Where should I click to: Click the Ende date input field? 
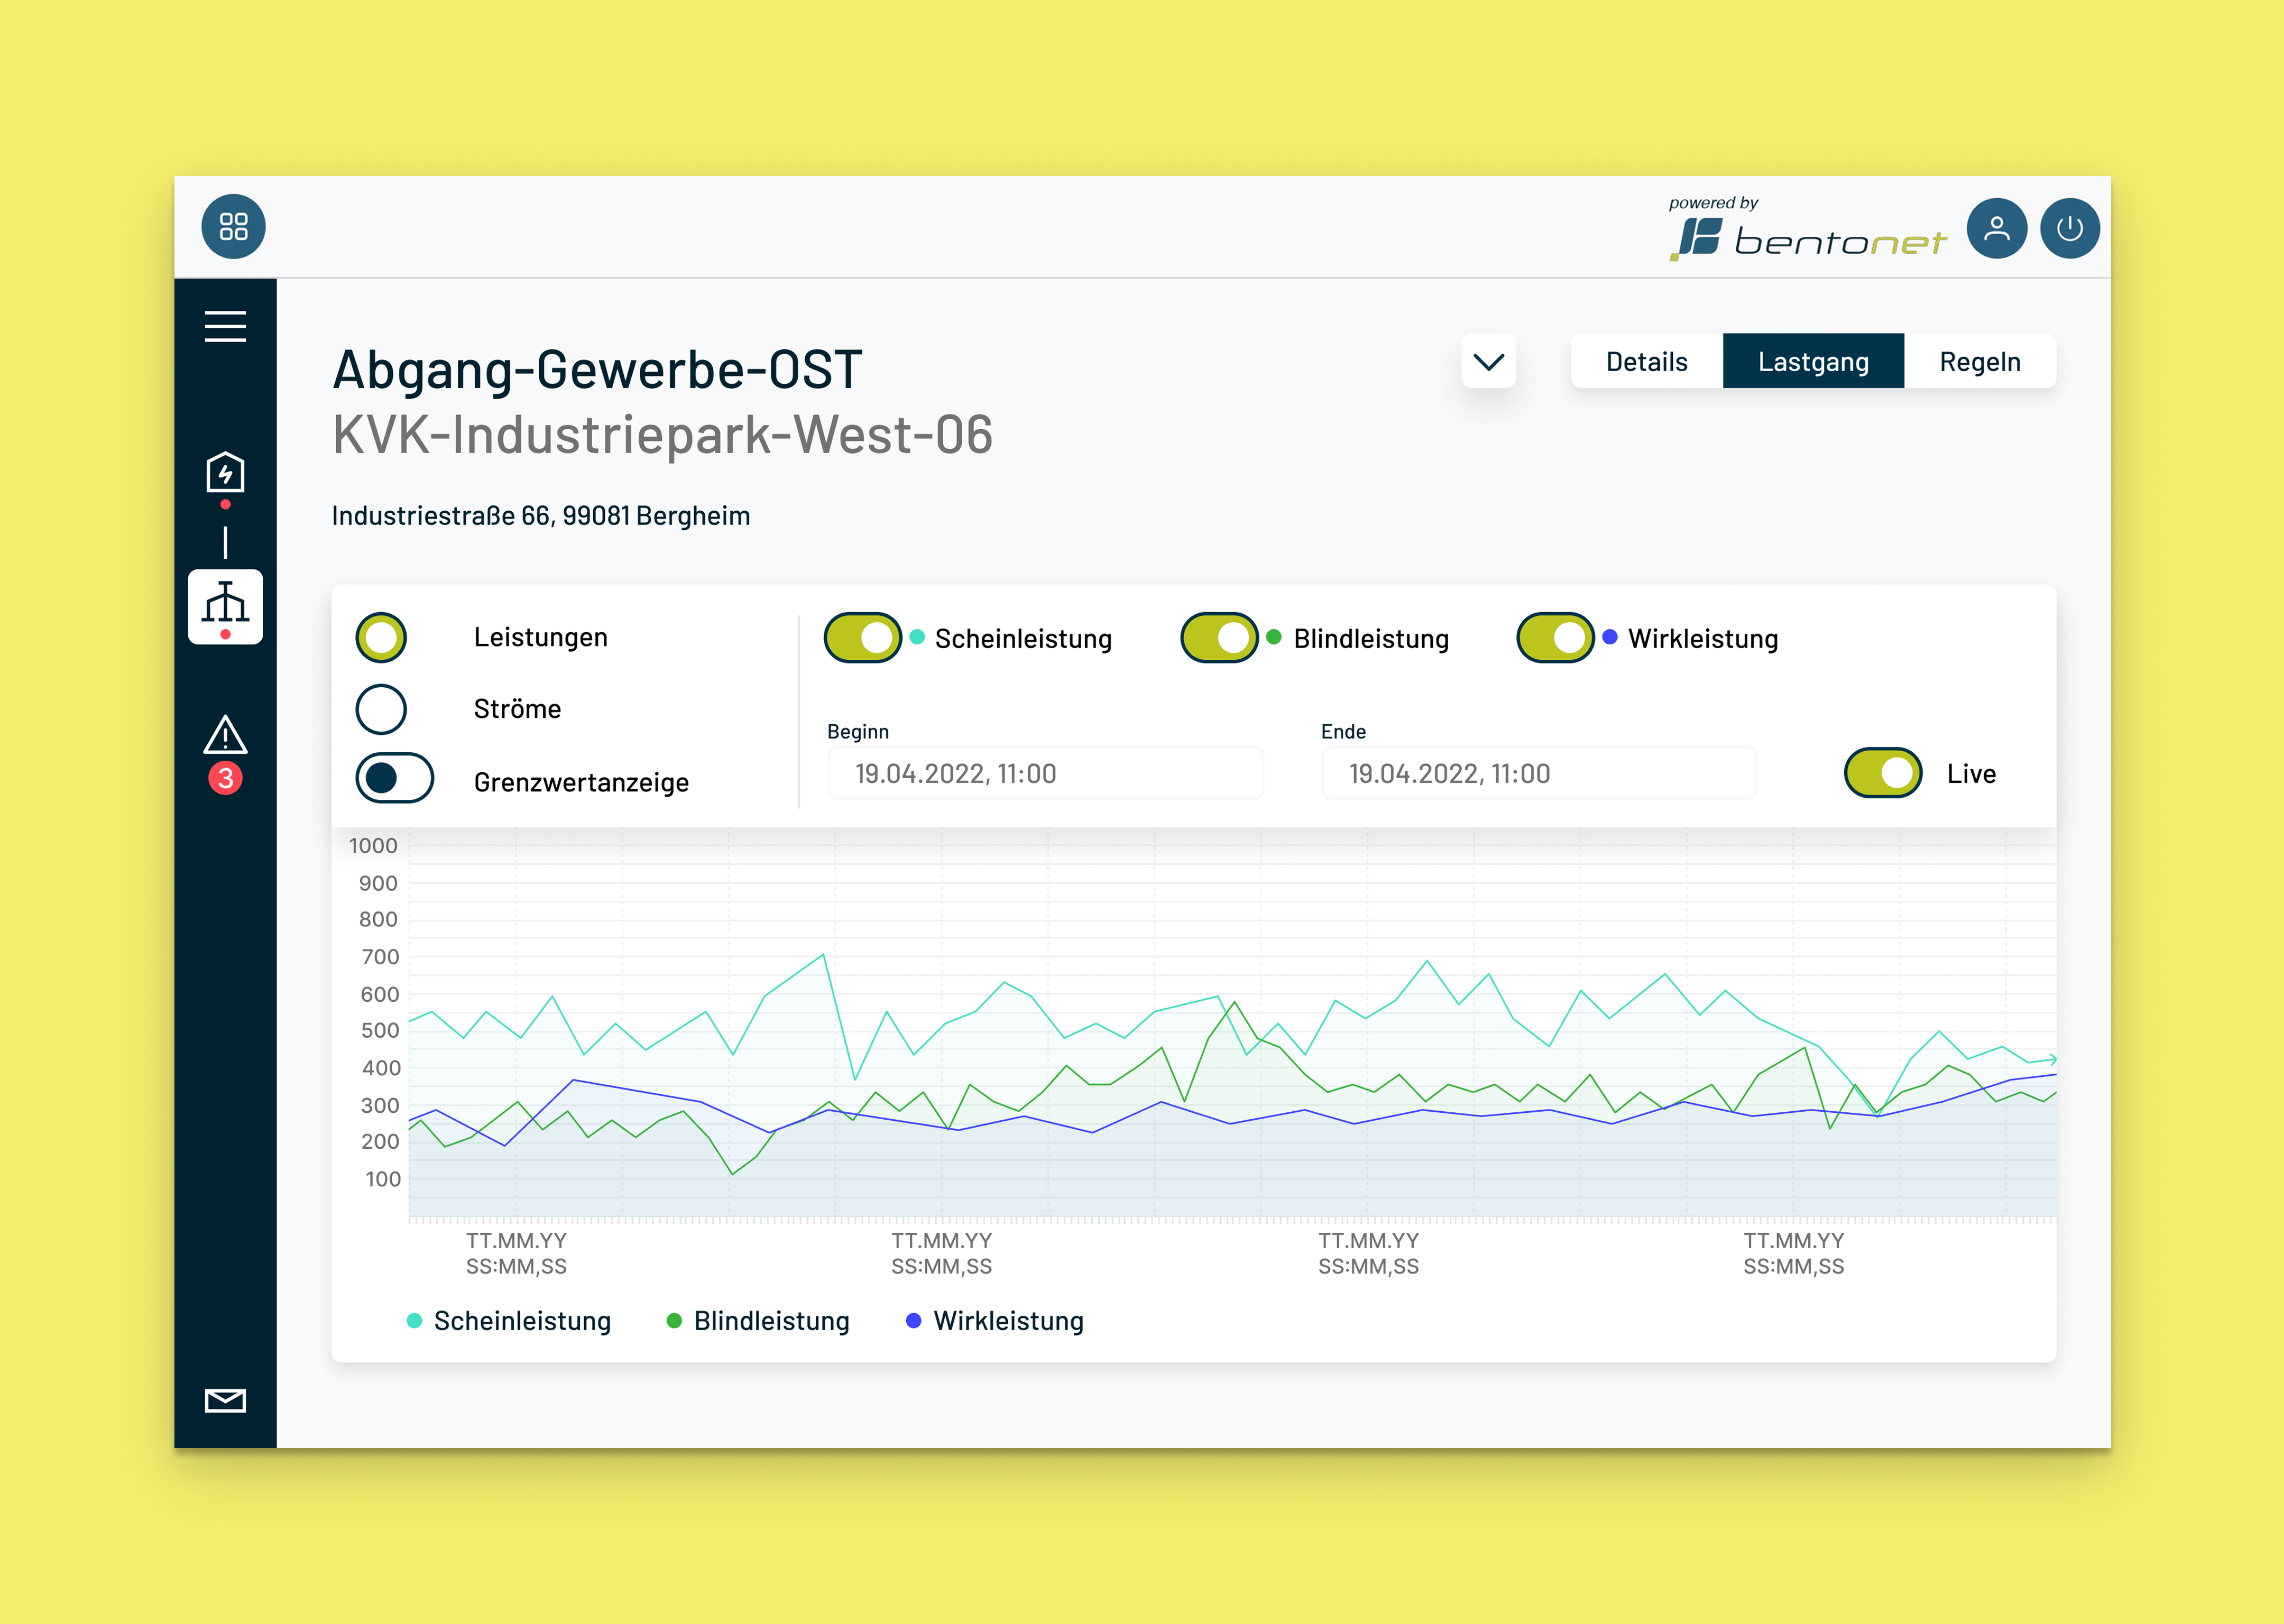click(1538, 773)
